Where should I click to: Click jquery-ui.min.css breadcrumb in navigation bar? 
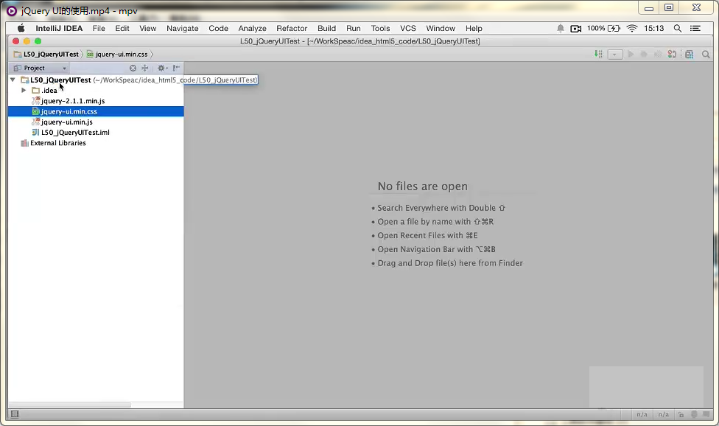pos(122,54)
